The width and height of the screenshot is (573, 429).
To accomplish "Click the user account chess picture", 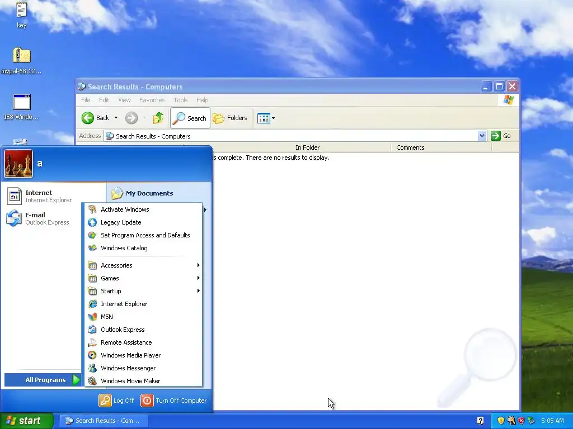I will (x=18, y=164).
